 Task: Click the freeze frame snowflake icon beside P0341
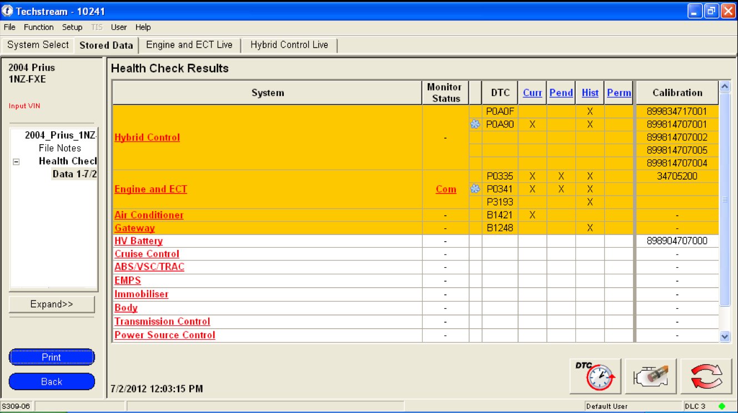[x=475, y=189]
